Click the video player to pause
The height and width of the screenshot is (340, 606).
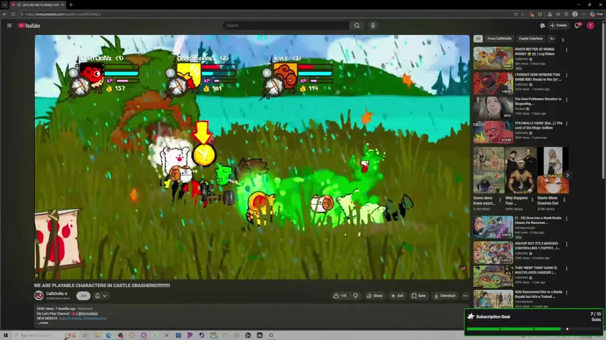coord(252,157)
